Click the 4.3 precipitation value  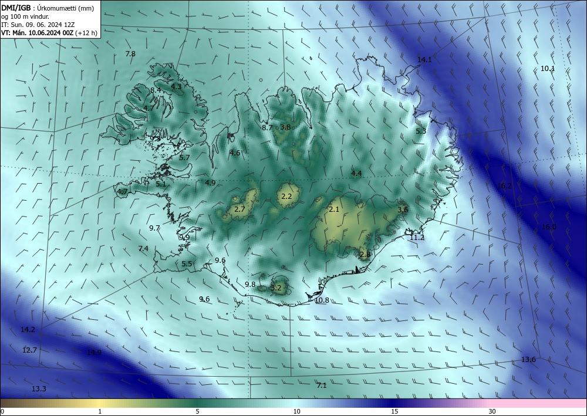pyautogui.click(x=176, y=86)
